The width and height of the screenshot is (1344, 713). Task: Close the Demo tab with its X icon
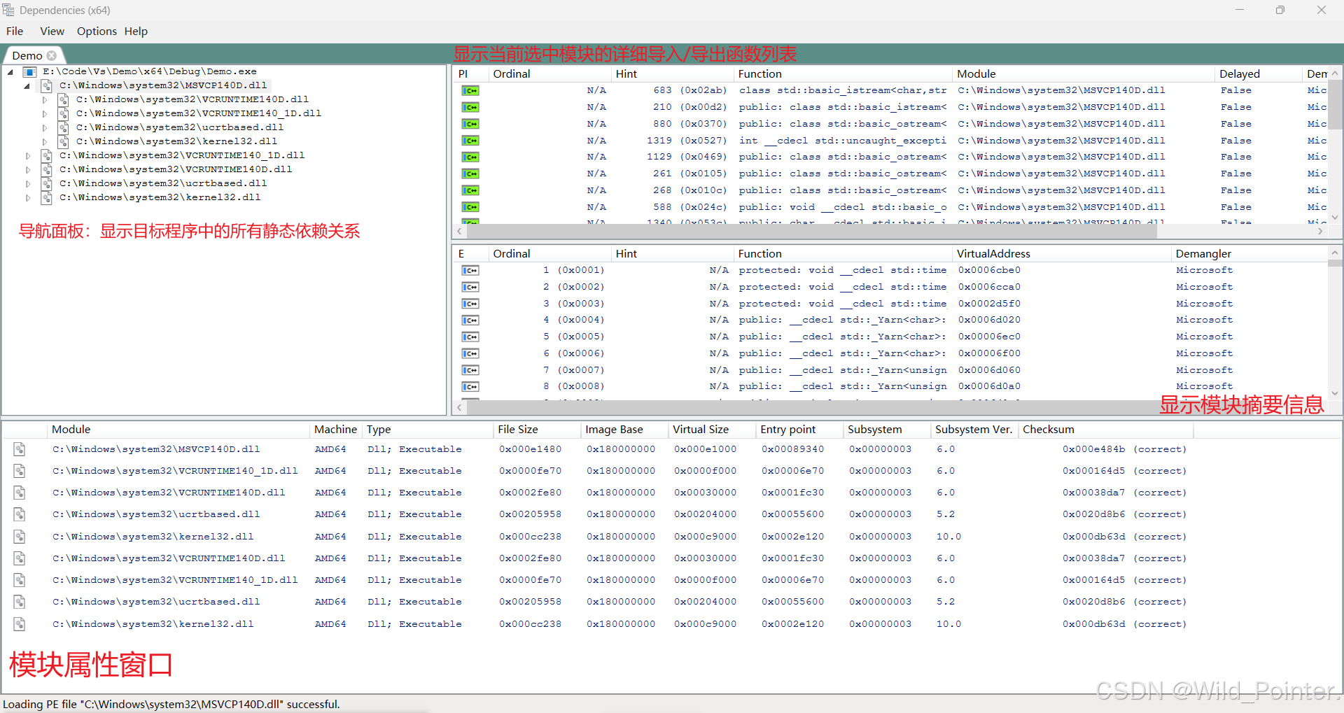coord(52,55)
